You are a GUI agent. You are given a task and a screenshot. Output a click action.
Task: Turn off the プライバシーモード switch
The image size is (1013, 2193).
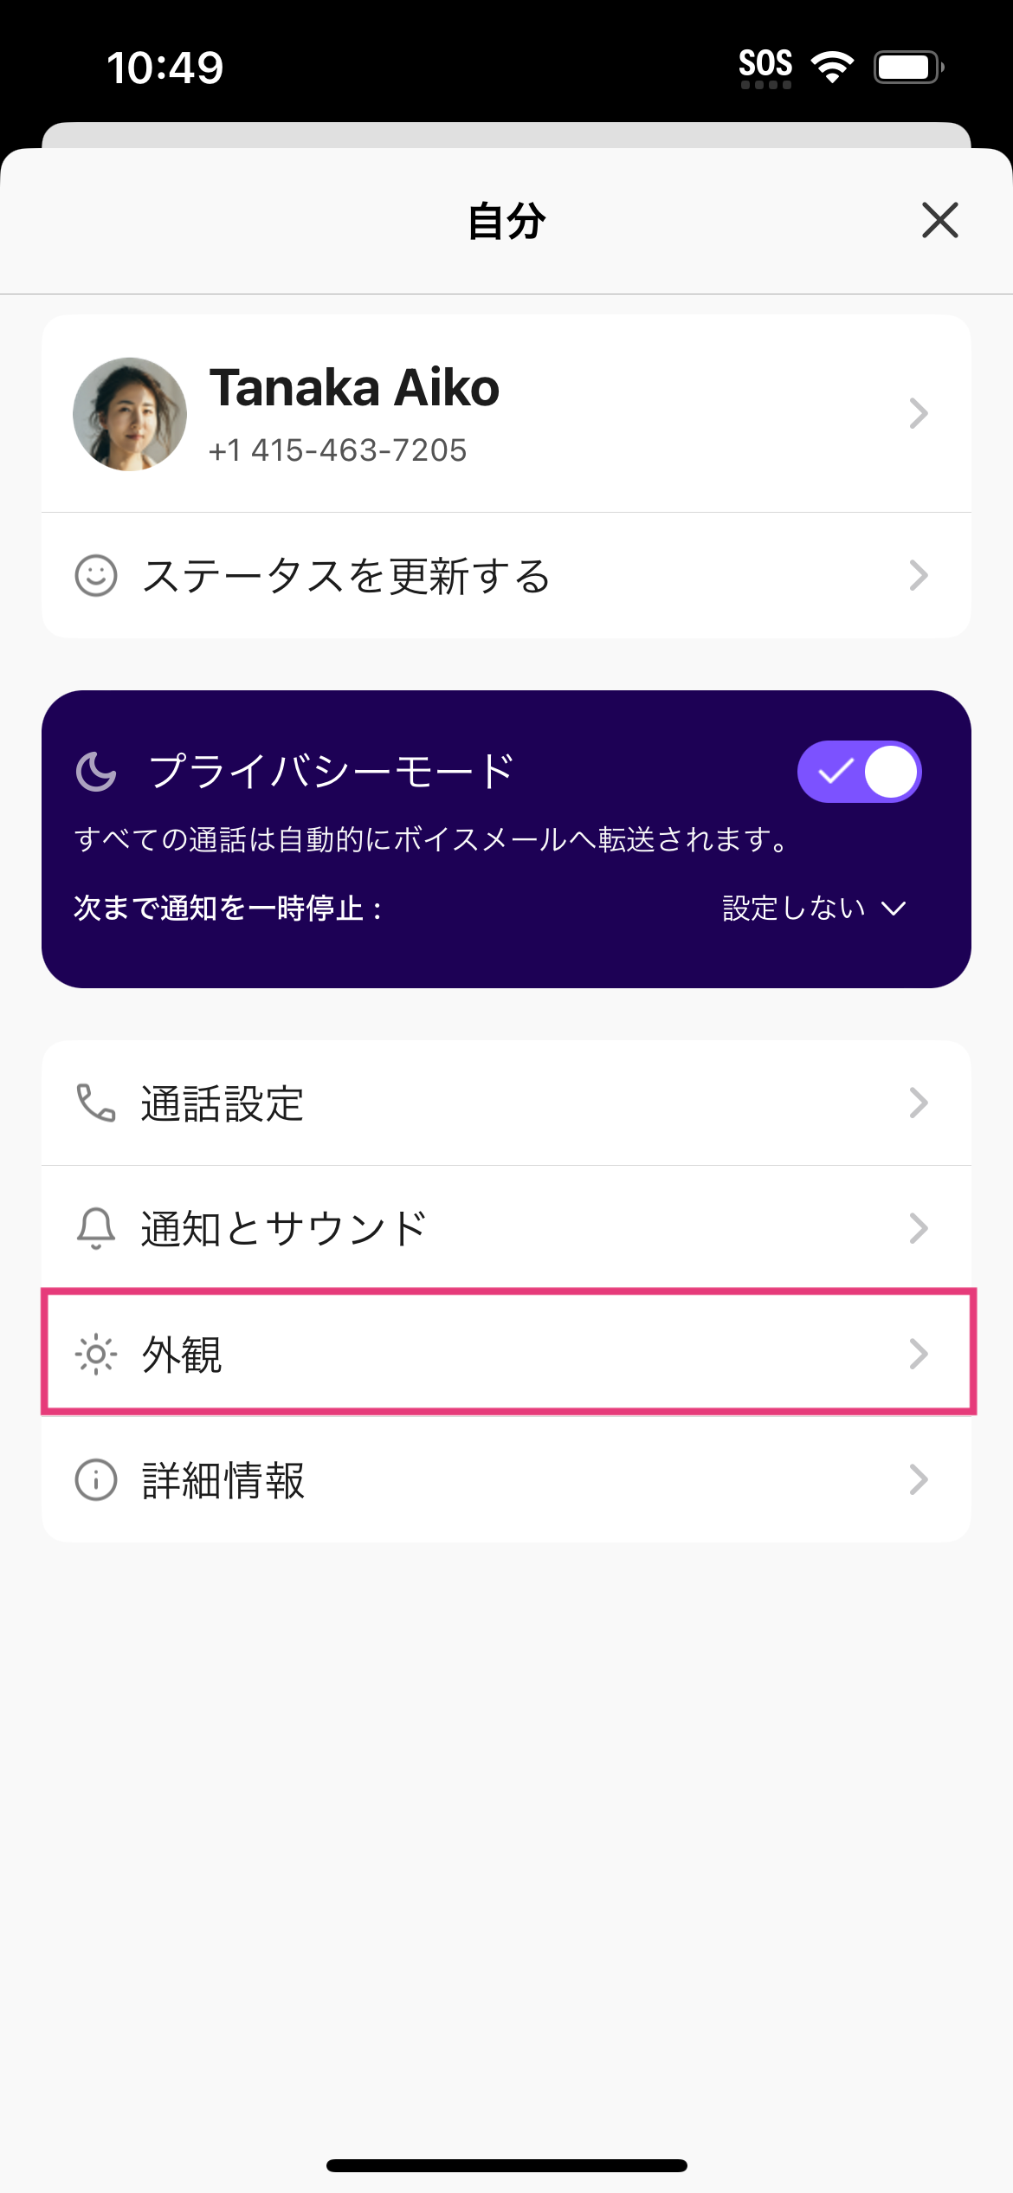pos(859,771)
